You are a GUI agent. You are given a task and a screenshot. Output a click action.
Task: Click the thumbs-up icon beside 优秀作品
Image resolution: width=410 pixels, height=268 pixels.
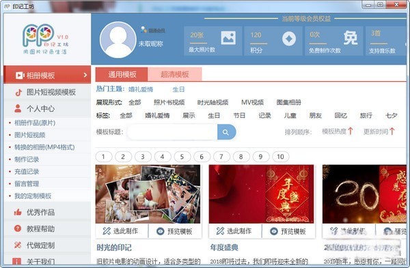pos(18,212)
